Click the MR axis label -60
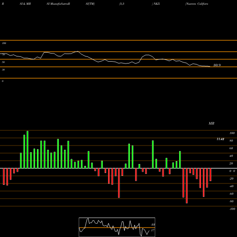 pyautogui.click(x=231, y=194)
